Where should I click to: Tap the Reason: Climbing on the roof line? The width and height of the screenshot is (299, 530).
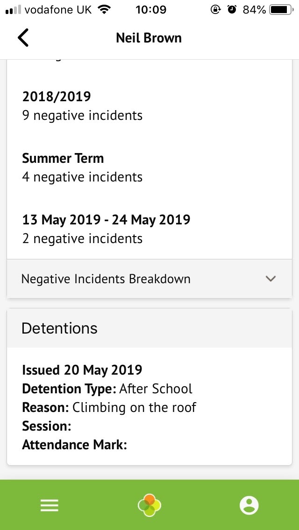pyautogui.click(x=109, y=407)
